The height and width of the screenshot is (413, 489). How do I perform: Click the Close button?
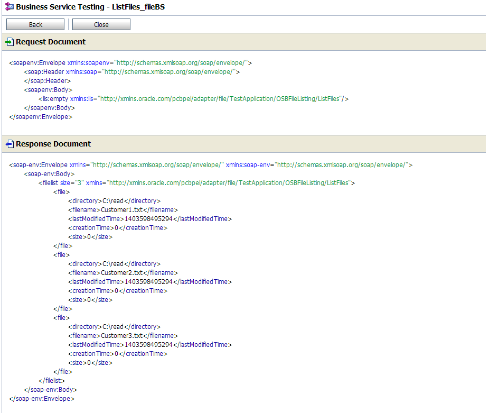tap(101, 24)
